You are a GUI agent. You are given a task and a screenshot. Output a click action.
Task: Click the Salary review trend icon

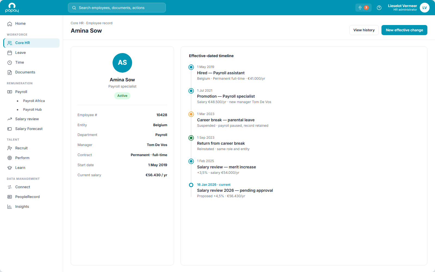pyautogui.click(x=10, y=119)
